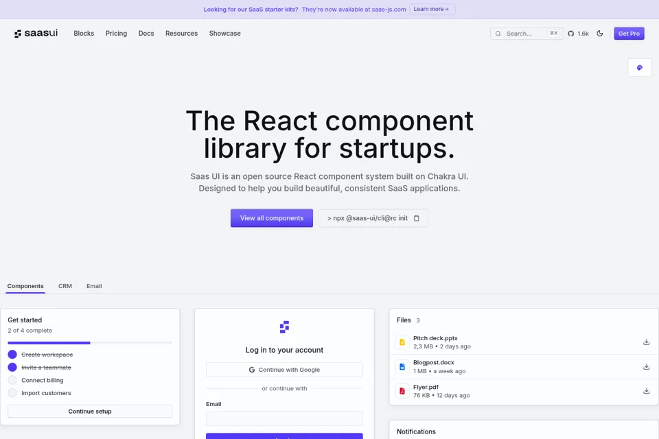Open the Docs page
Image resolution: width=659 pixels, height=439 pixels.
(146, 33)
